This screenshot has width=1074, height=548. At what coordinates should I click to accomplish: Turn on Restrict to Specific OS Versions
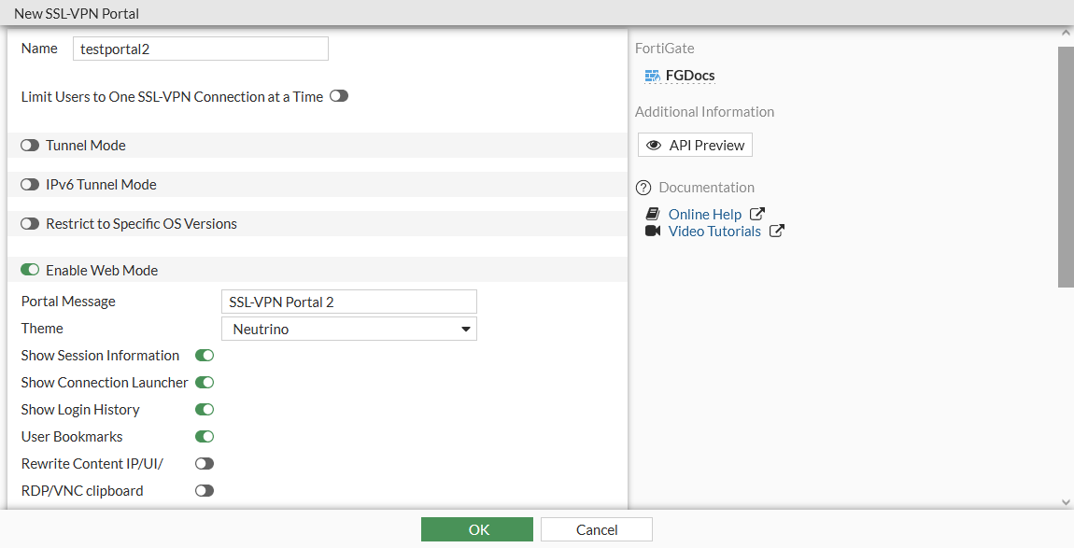pyautogui.click(x=29, y=223)
